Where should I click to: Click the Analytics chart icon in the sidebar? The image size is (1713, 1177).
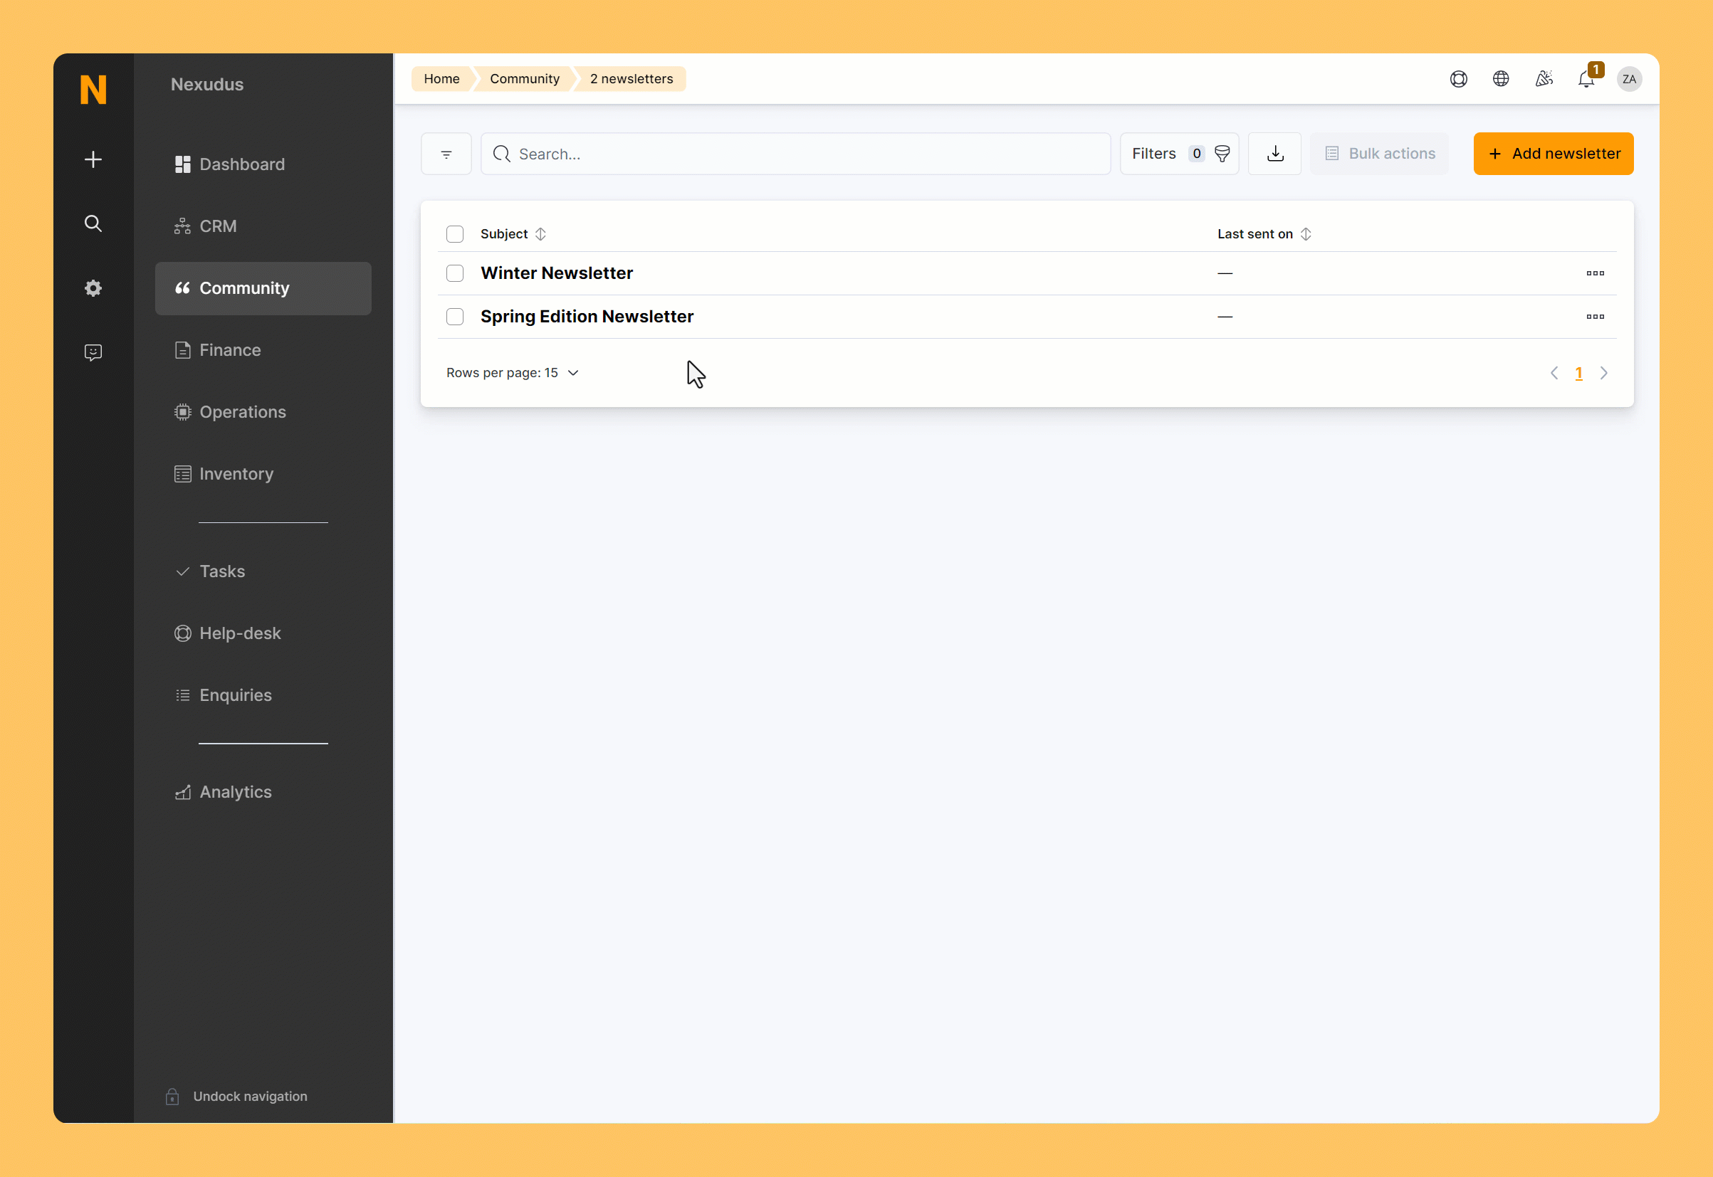pyautogui.click(x=182, y=792)
